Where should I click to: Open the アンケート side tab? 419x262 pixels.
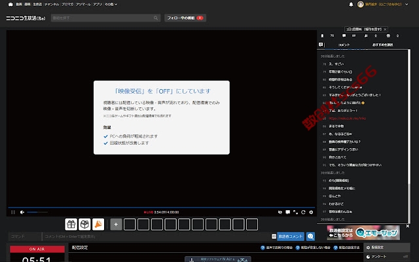click(x=387, y=257)
